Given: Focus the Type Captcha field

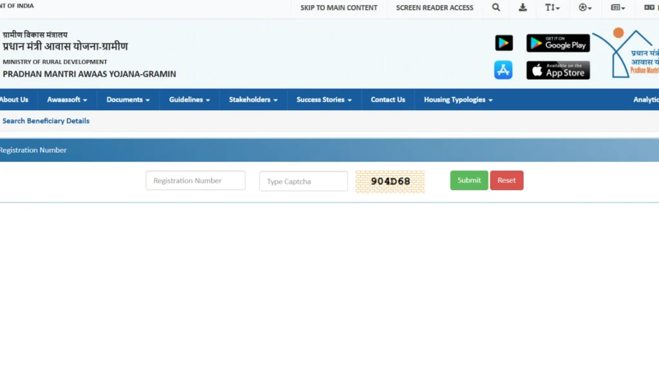Looking at the screenshot, I should pos(303,182).
